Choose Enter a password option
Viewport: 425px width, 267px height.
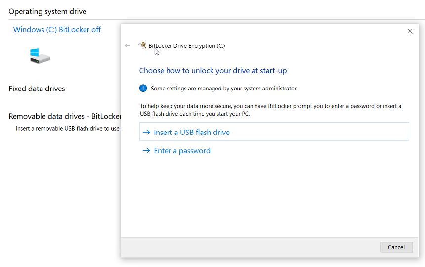tap(182, 151)
